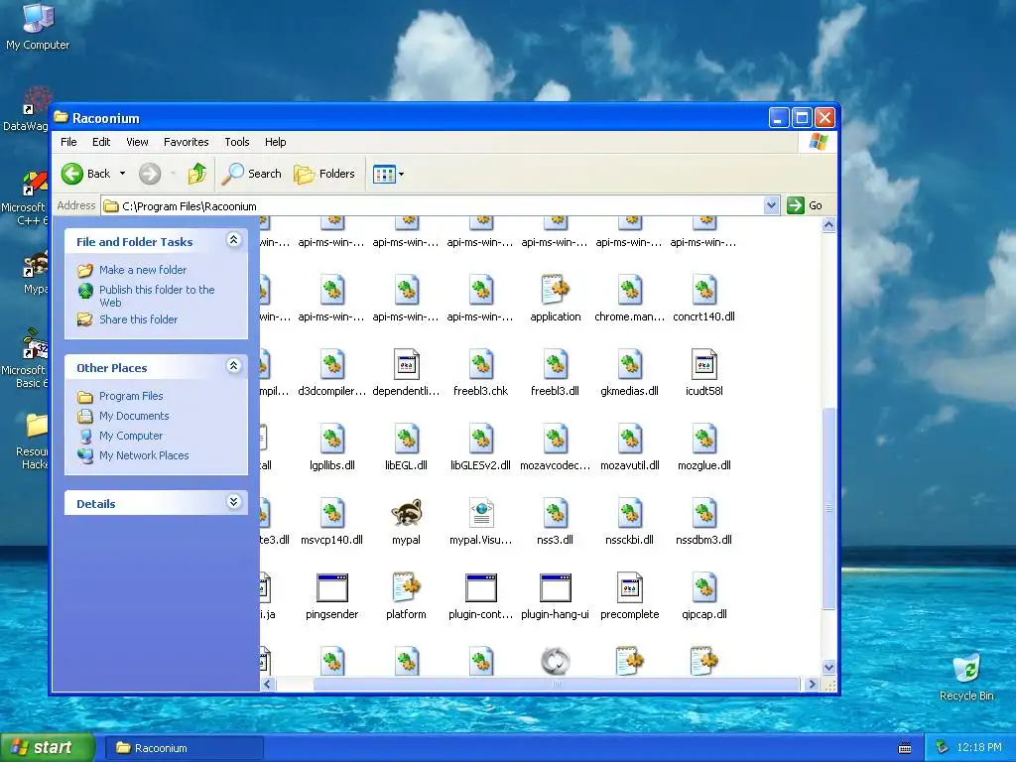Click Make a new folder link
This screenshot has height=762, width=1016.
[x=143, y=270]
